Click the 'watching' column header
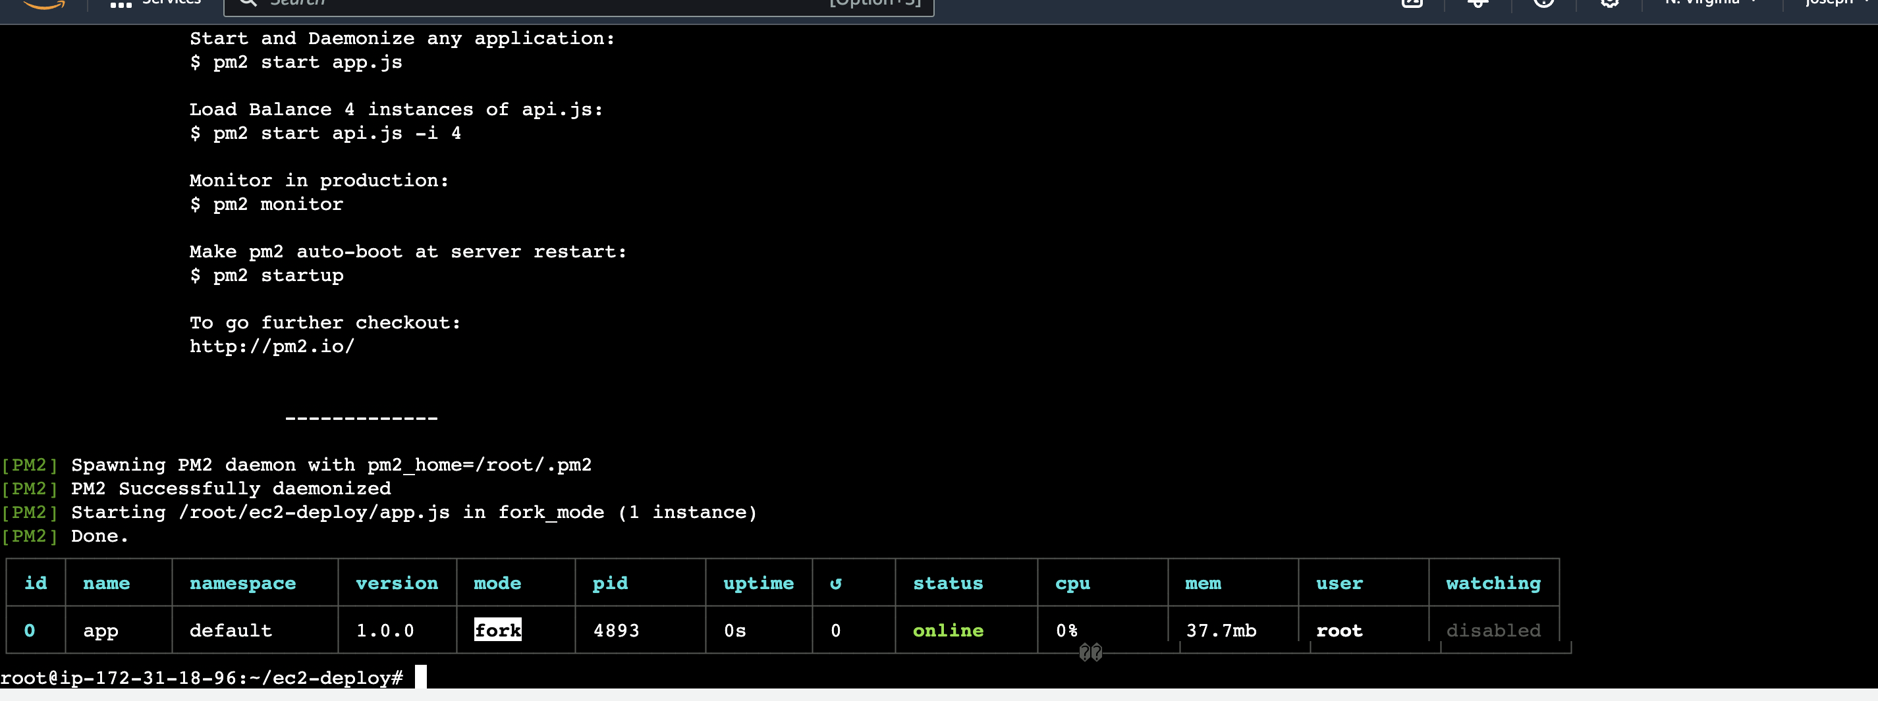 coord(1493,584)
